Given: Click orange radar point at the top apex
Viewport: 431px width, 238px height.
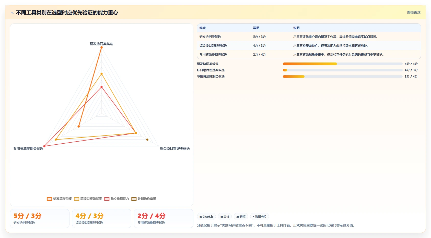Looking at the screenshot, I should [101, 47].
